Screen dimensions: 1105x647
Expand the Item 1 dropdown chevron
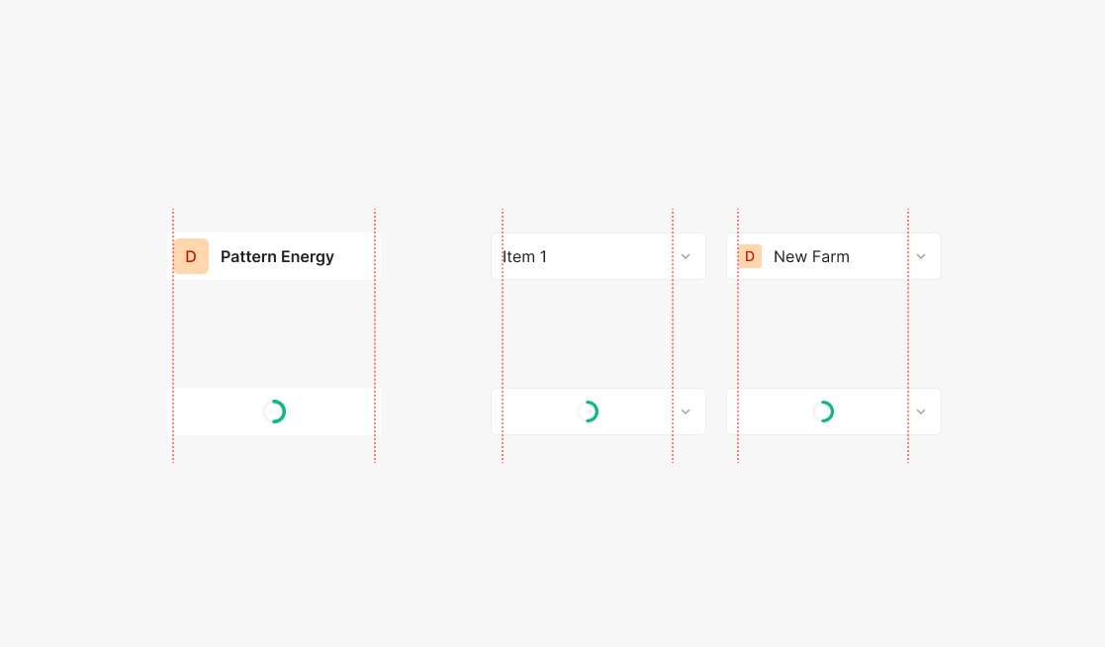tap(686, 256)
